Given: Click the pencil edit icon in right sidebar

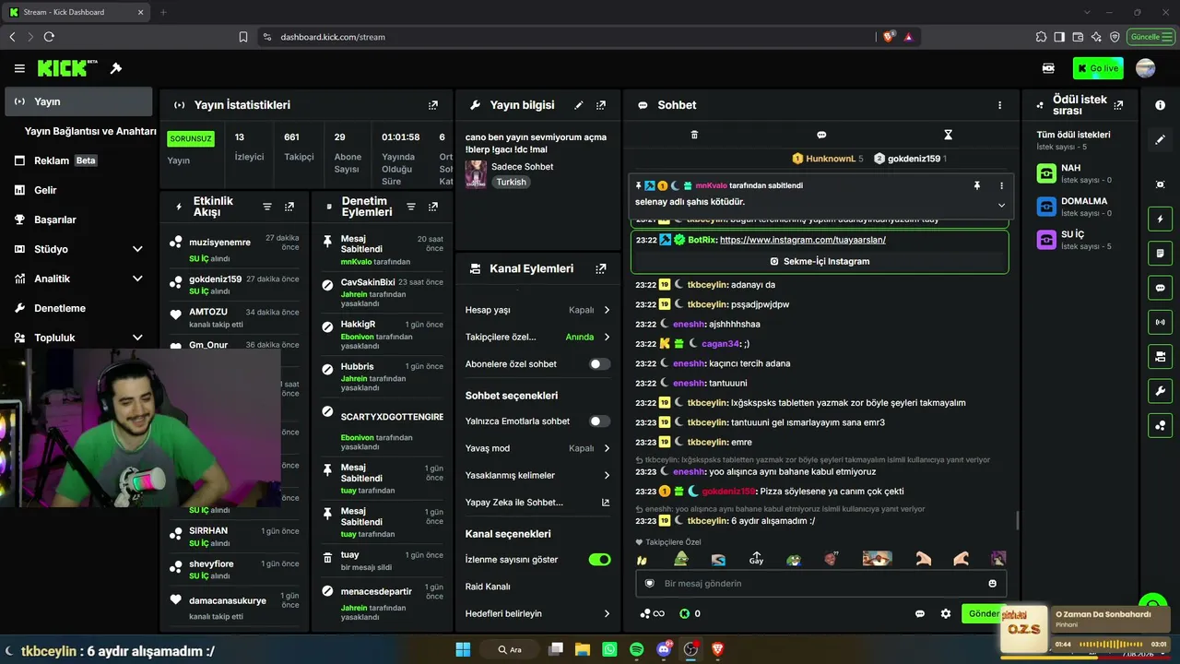Looking at the screenshot, I should point(1160,140).
